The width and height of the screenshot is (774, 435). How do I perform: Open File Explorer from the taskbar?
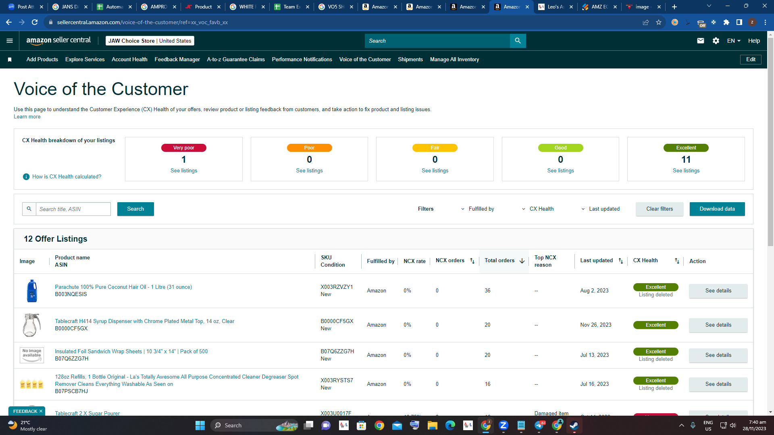point(433,425)
